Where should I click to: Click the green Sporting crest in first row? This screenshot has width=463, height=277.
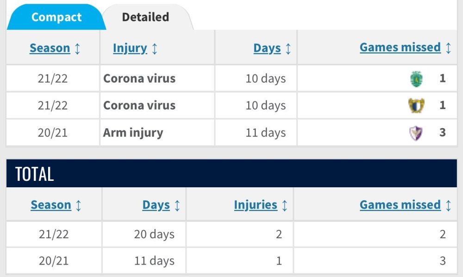coord(417,79)
